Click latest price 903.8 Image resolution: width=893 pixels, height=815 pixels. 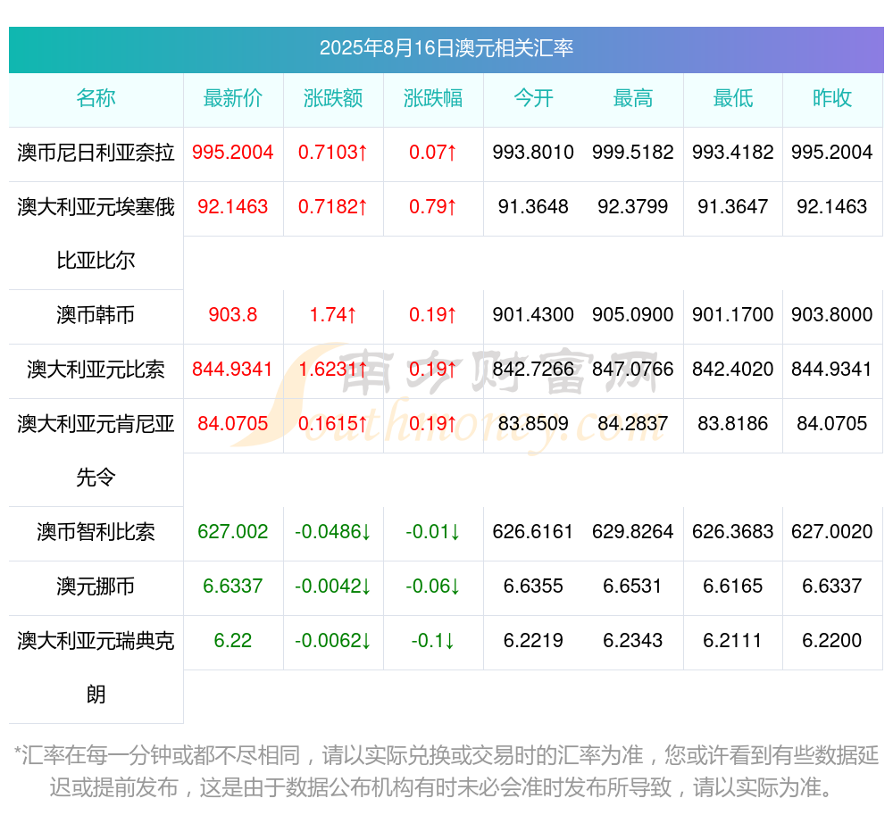[x=233, y=315]
